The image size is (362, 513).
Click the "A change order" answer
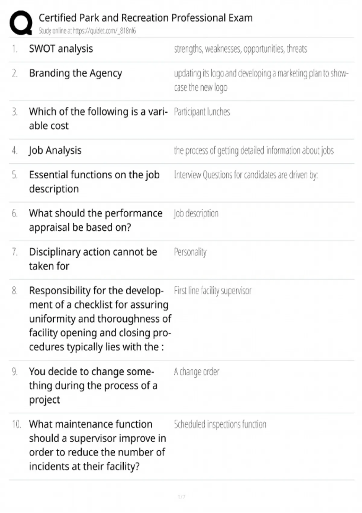pyautogui.click(x=196, y=372)
